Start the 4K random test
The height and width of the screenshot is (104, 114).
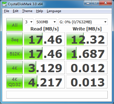15,68
